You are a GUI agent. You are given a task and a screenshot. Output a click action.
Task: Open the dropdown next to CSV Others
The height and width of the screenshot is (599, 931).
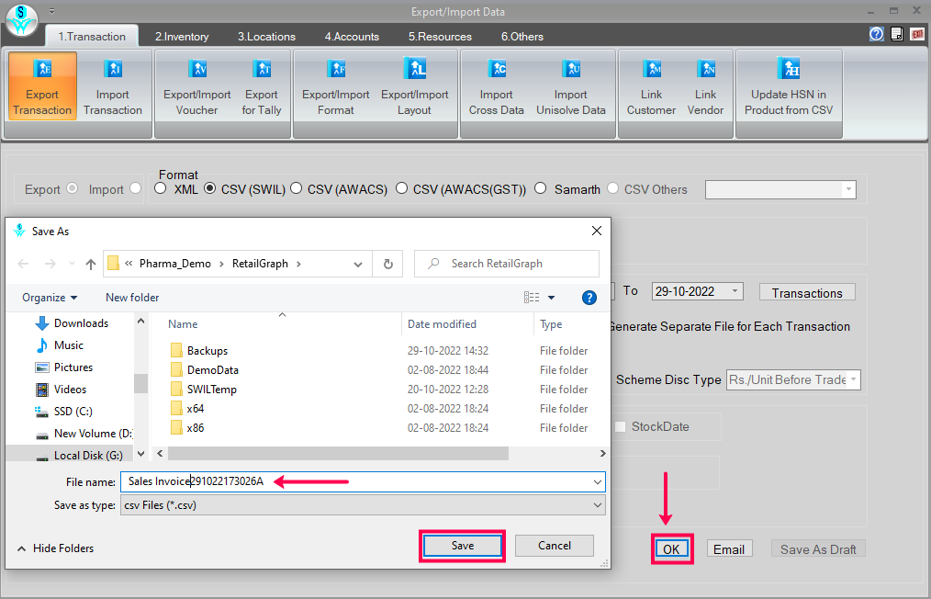click(848, 189)
